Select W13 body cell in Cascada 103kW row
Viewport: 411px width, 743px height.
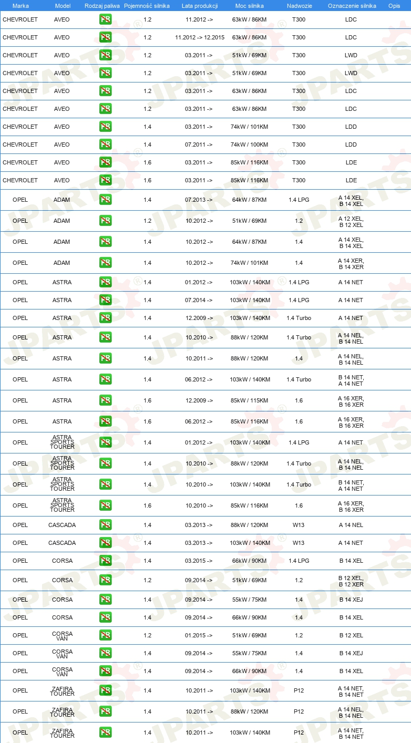tap(299, 543)
